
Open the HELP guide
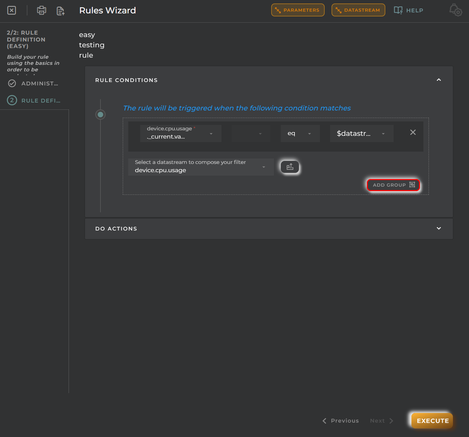[x=409, y=10]
